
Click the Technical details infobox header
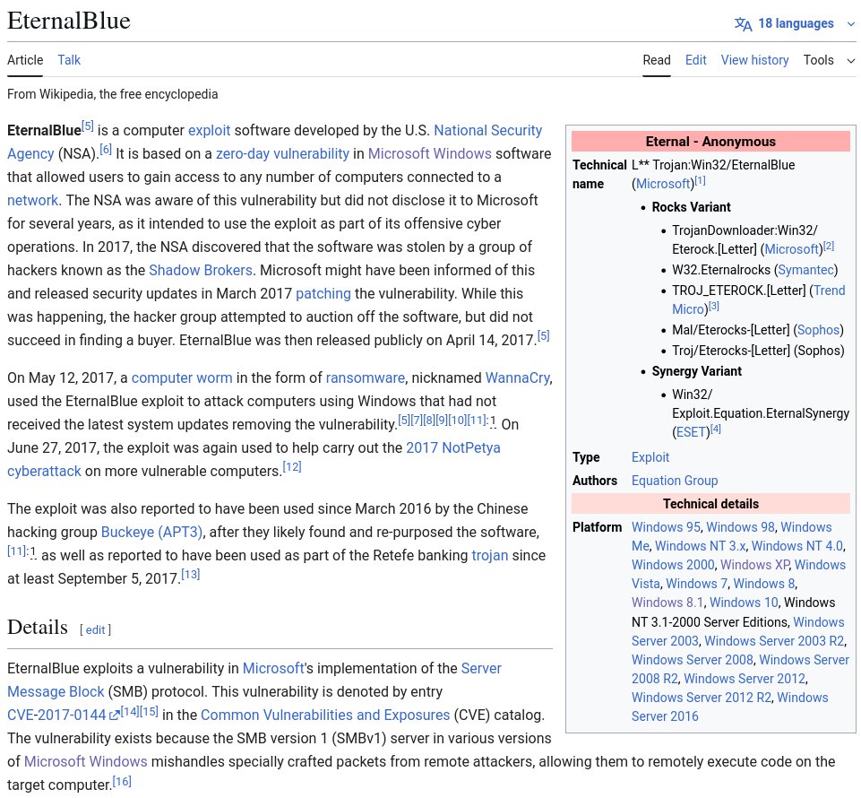click(710, 503)
